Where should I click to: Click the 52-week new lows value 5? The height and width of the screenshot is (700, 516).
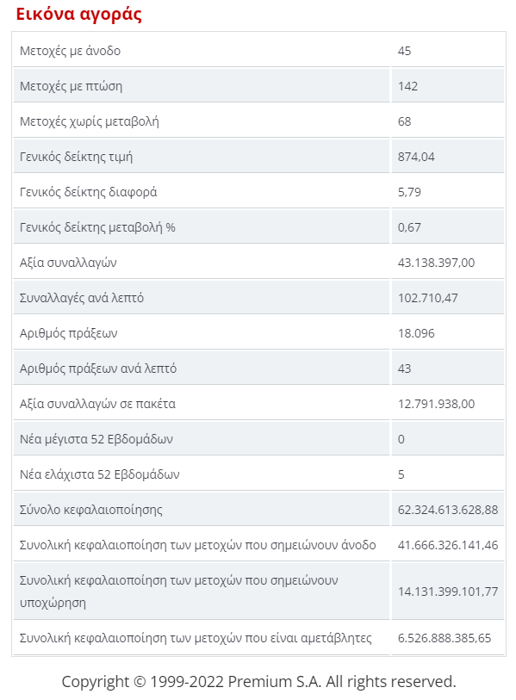pos(401,474)
